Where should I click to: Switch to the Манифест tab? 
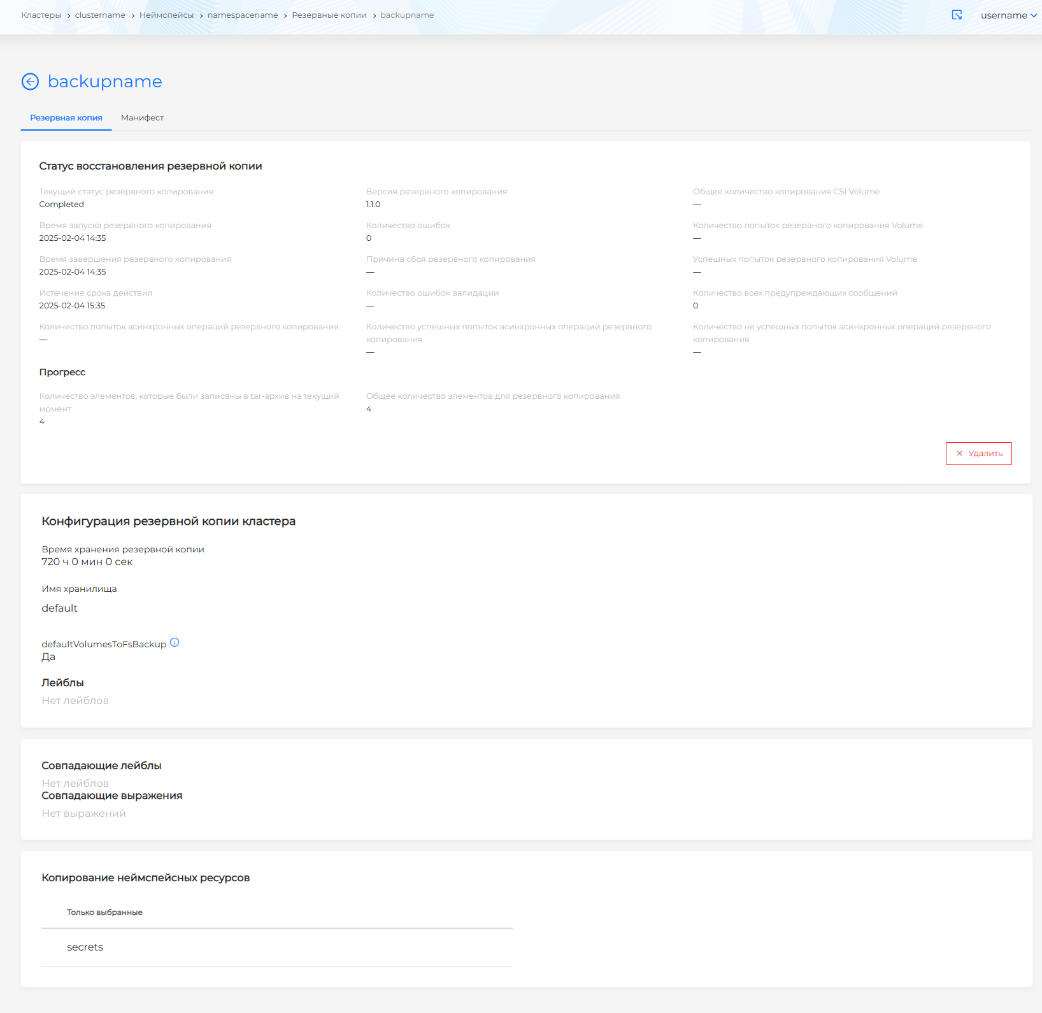pyautogui.click(x=142, y=118)
